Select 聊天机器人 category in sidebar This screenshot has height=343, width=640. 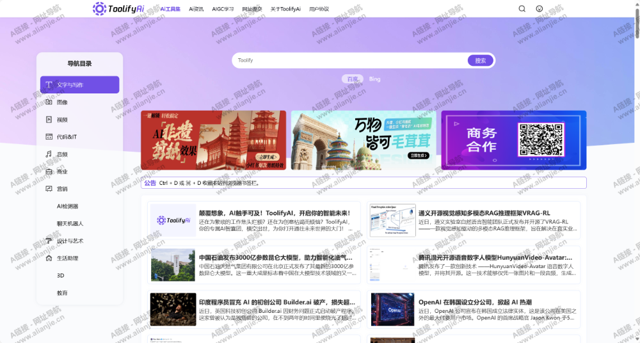(79, 224)
